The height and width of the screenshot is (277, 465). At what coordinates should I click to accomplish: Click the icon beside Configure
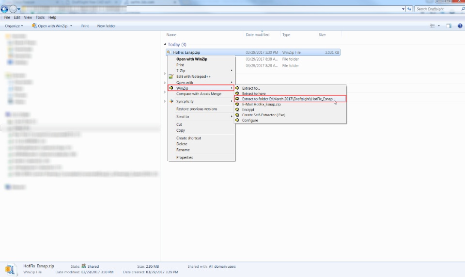237,120
